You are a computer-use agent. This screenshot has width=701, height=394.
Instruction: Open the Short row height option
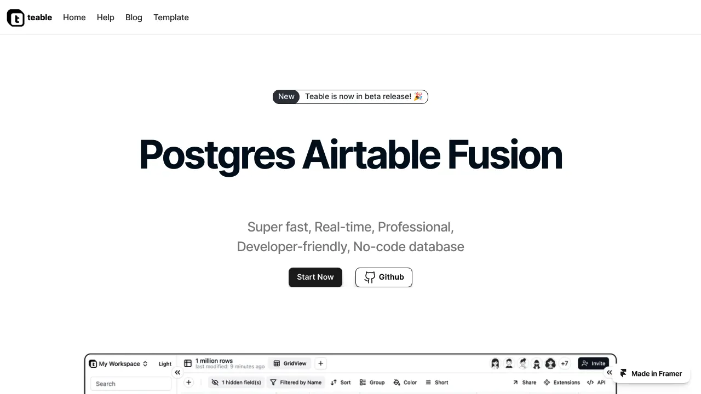[x=437, y=383]
